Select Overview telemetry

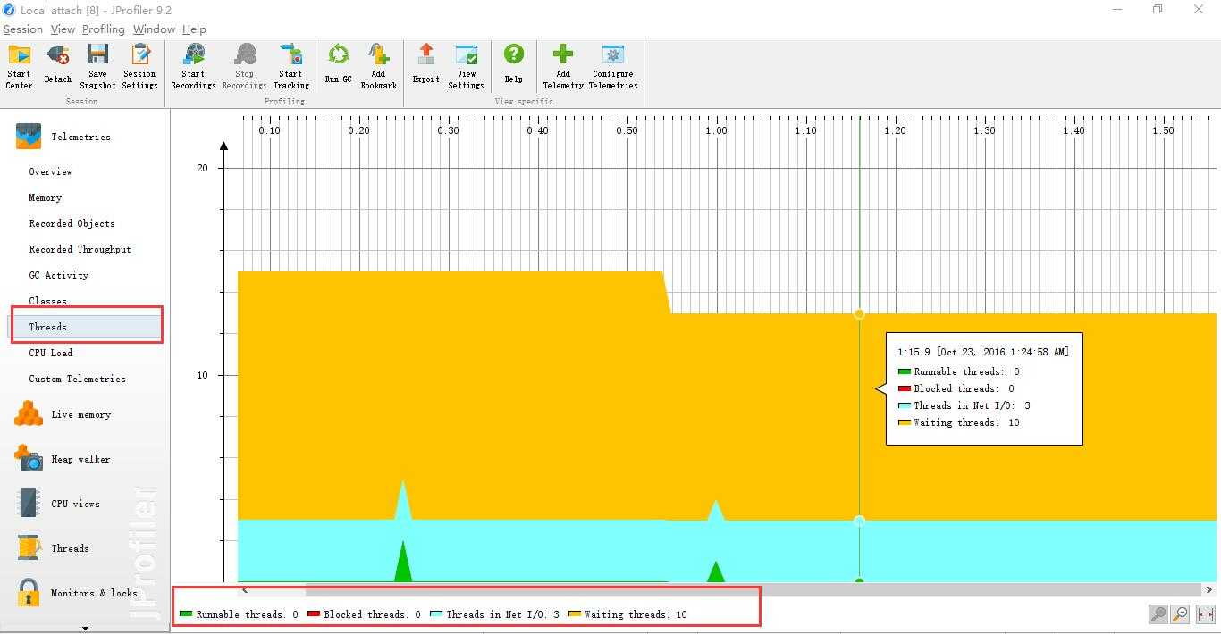(50, 171)
